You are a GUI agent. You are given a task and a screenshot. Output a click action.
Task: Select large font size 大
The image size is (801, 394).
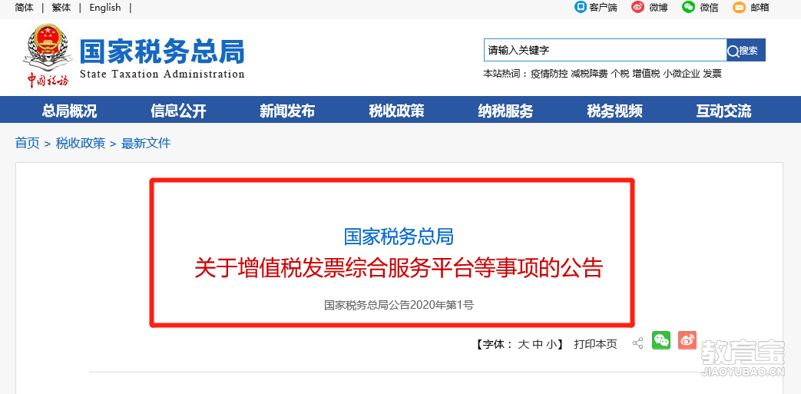523,344
